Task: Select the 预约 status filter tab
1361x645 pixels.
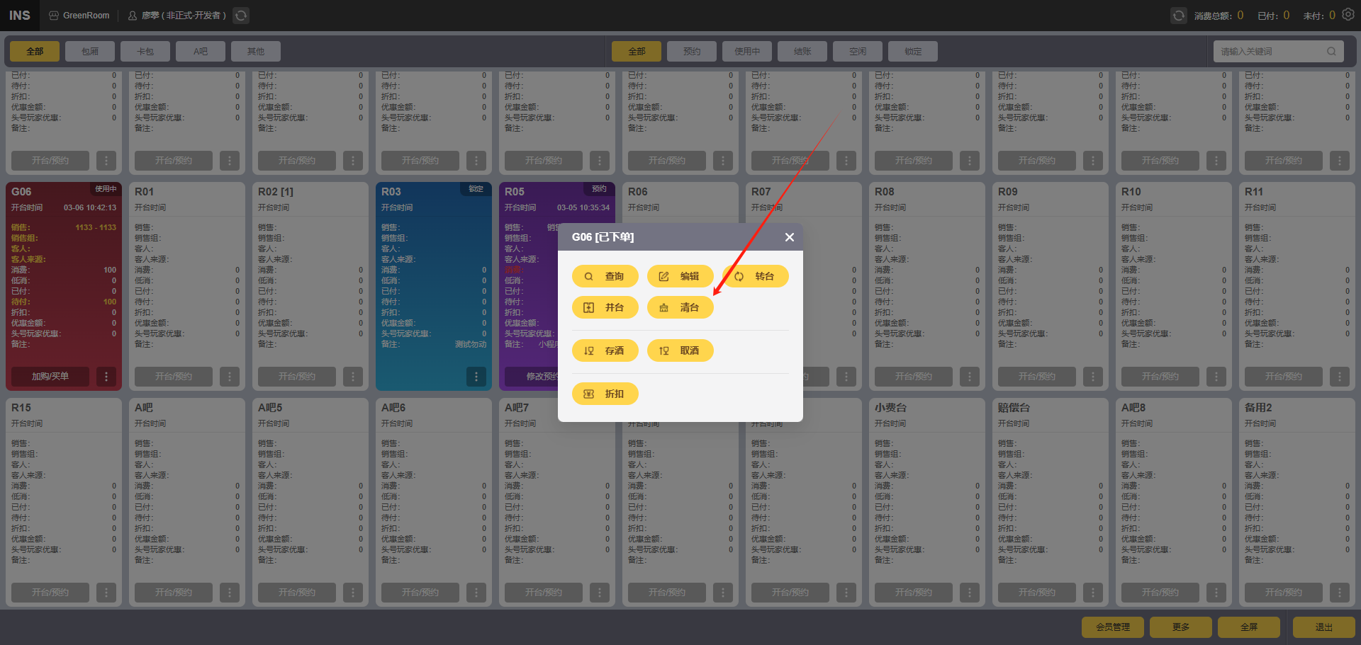Action: 692,51
